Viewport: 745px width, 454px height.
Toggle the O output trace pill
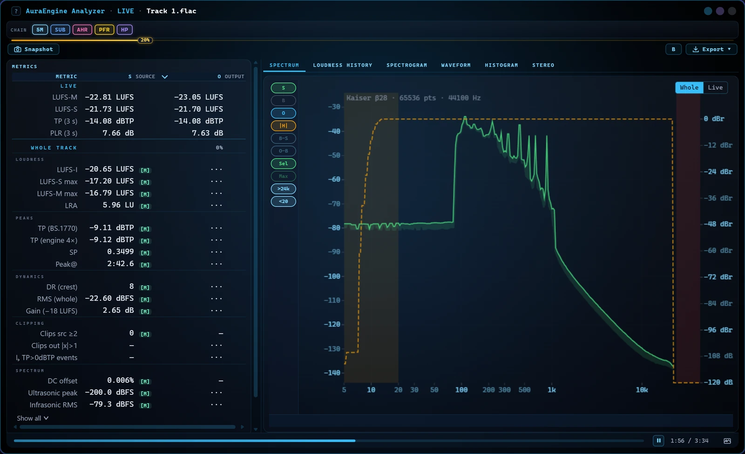(283, 113)
